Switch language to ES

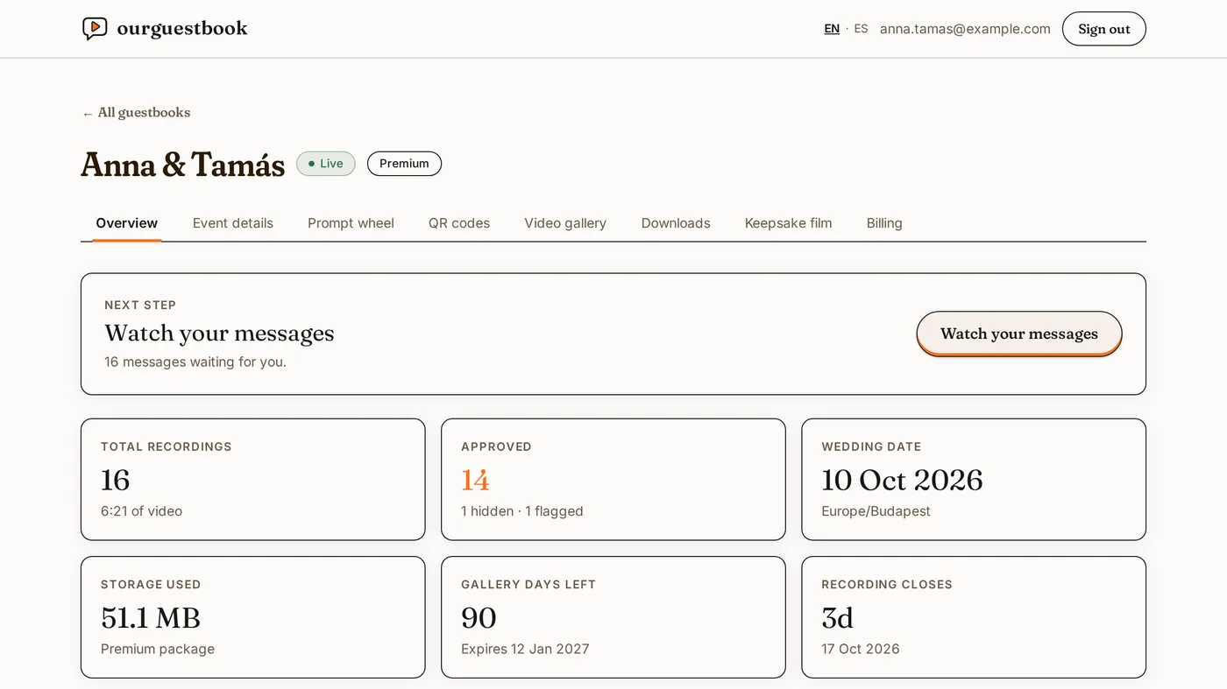tap(861, 29)
